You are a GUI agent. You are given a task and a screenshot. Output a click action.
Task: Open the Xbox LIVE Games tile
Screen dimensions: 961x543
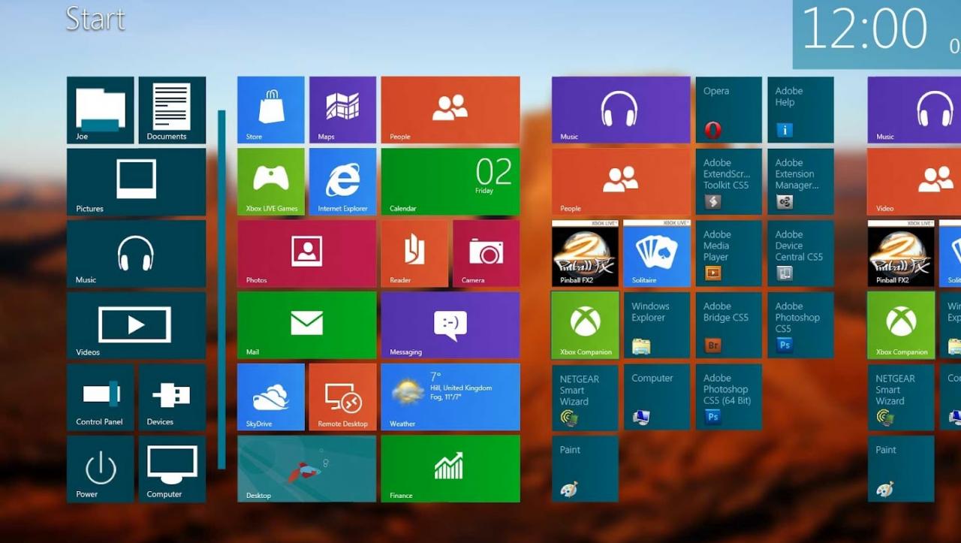pyautogui.click(x=271, y=182)
